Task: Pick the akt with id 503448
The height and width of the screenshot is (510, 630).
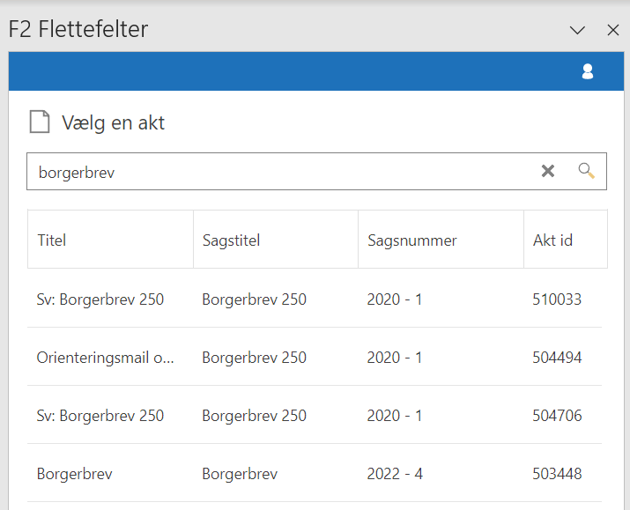Action: click(557, 474)
